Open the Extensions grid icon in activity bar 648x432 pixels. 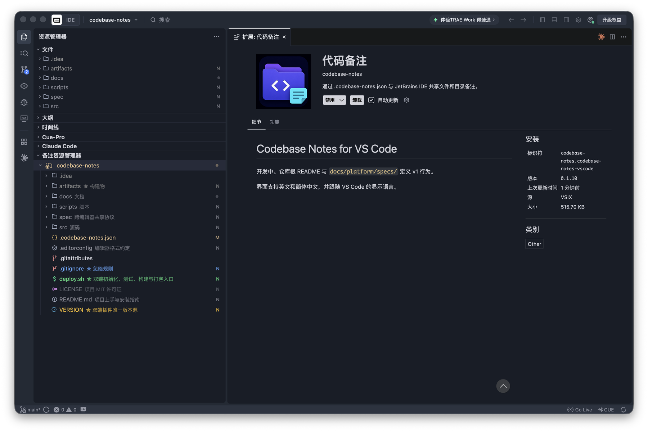coord(24,142)
